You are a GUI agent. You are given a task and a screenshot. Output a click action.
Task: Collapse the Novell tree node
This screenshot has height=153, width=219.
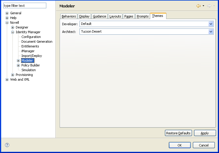[x=7, y=23]
